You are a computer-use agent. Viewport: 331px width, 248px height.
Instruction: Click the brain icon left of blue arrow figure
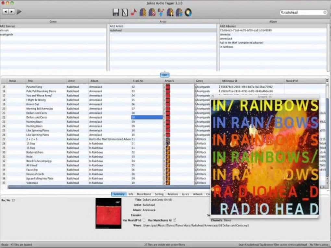pos(152,12)
